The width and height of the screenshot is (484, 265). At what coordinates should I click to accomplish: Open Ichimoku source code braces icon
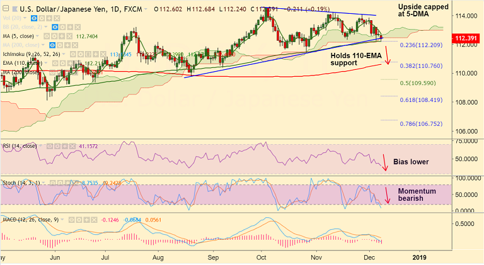coord(88,54)
